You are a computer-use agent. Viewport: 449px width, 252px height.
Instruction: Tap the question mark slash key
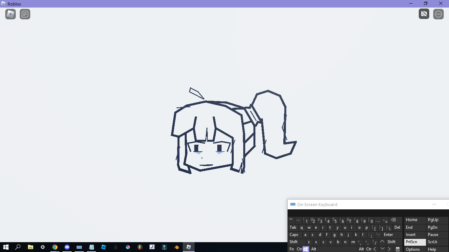click(x=375, y=242)
